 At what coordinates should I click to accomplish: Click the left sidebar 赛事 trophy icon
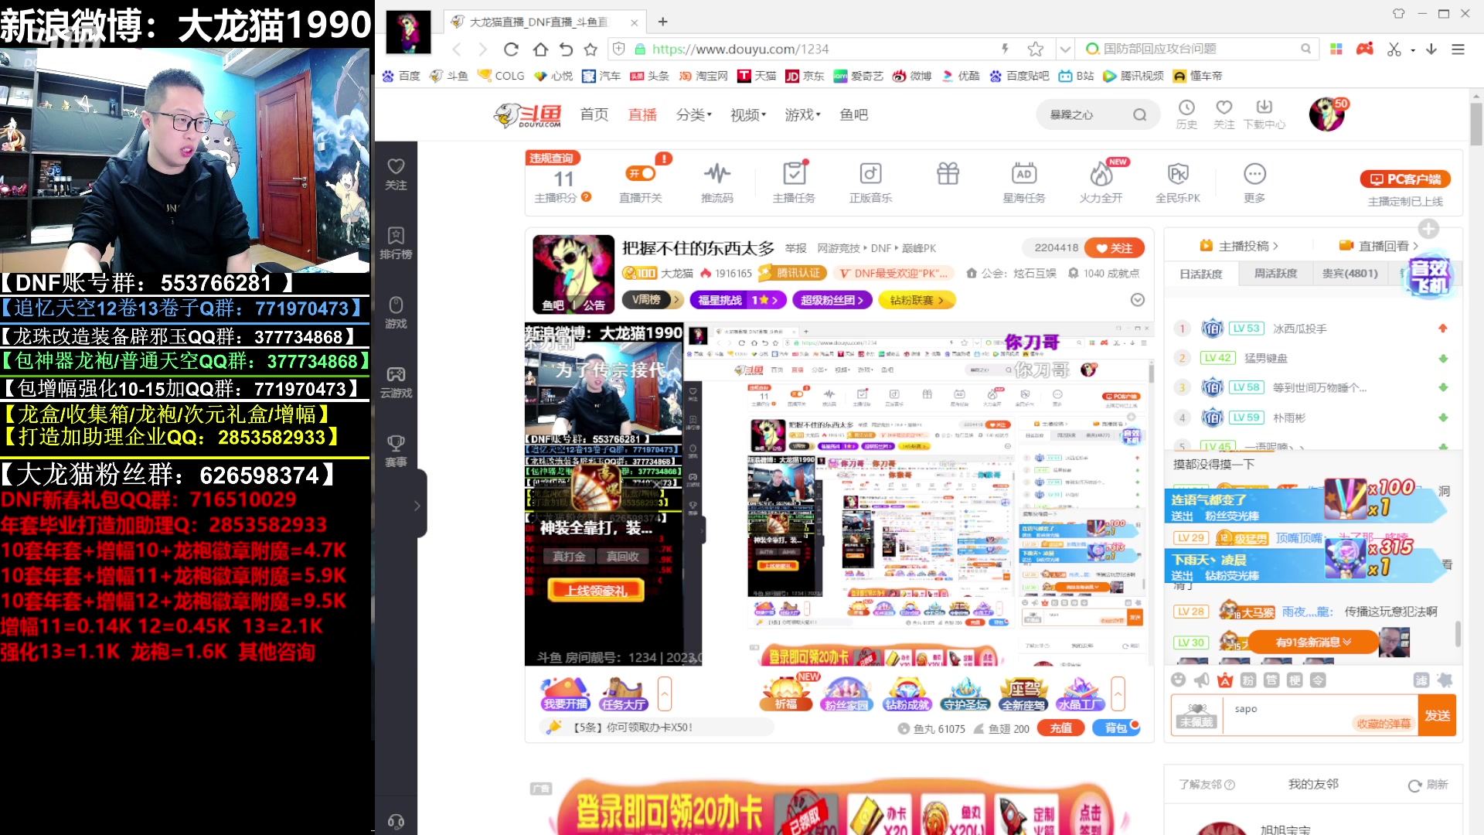[x=396, y=450]
